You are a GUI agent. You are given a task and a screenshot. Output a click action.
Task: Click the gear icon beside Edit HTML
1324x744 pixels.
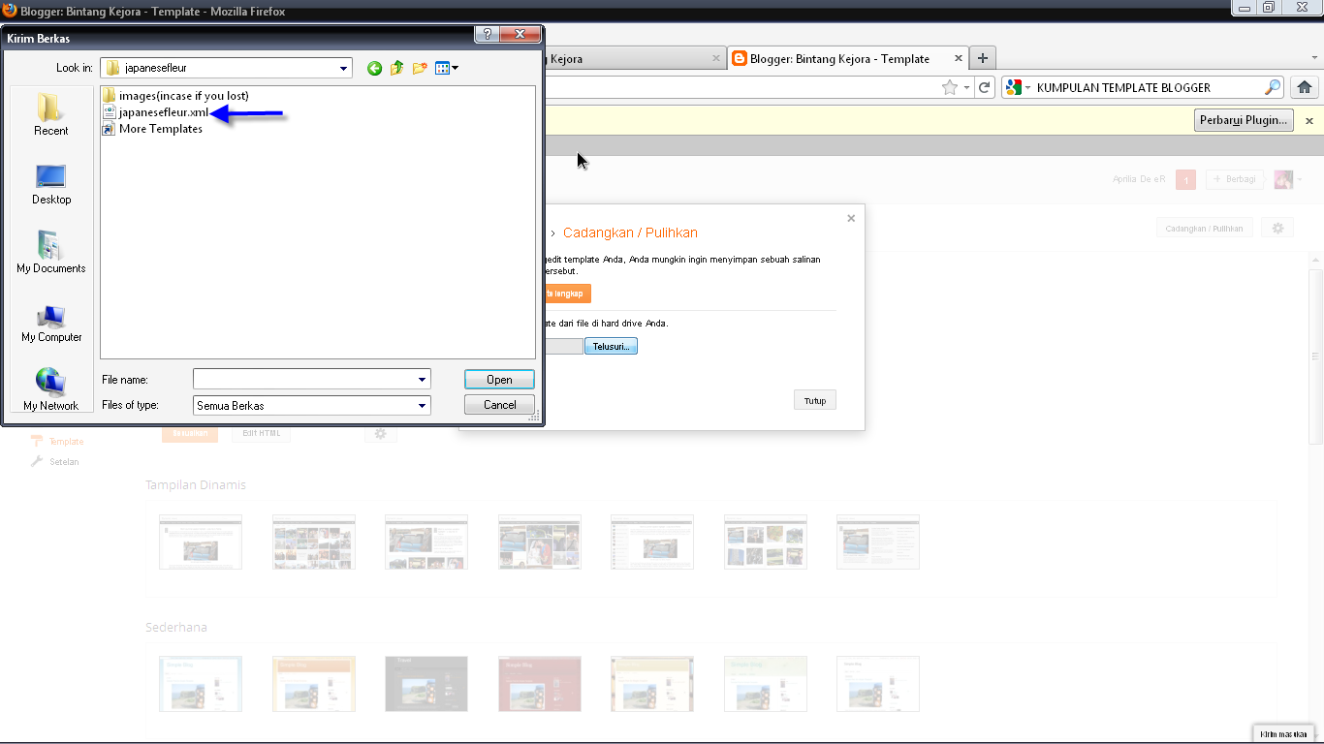click(x=380, y=433)
